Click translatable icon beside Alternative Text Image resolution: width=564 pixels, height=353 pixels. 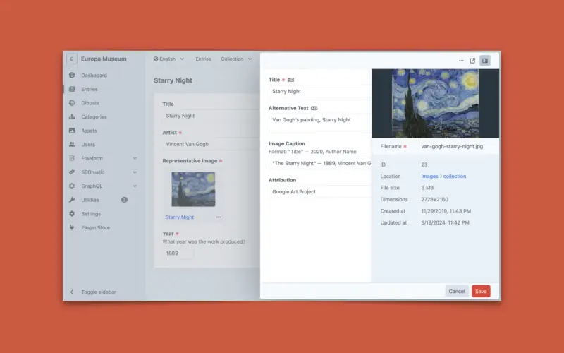[314, 108]
